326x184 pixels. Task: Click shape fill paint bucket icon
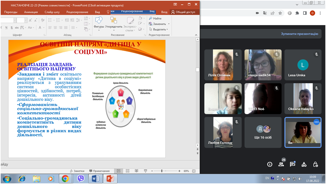coord(140,18)
